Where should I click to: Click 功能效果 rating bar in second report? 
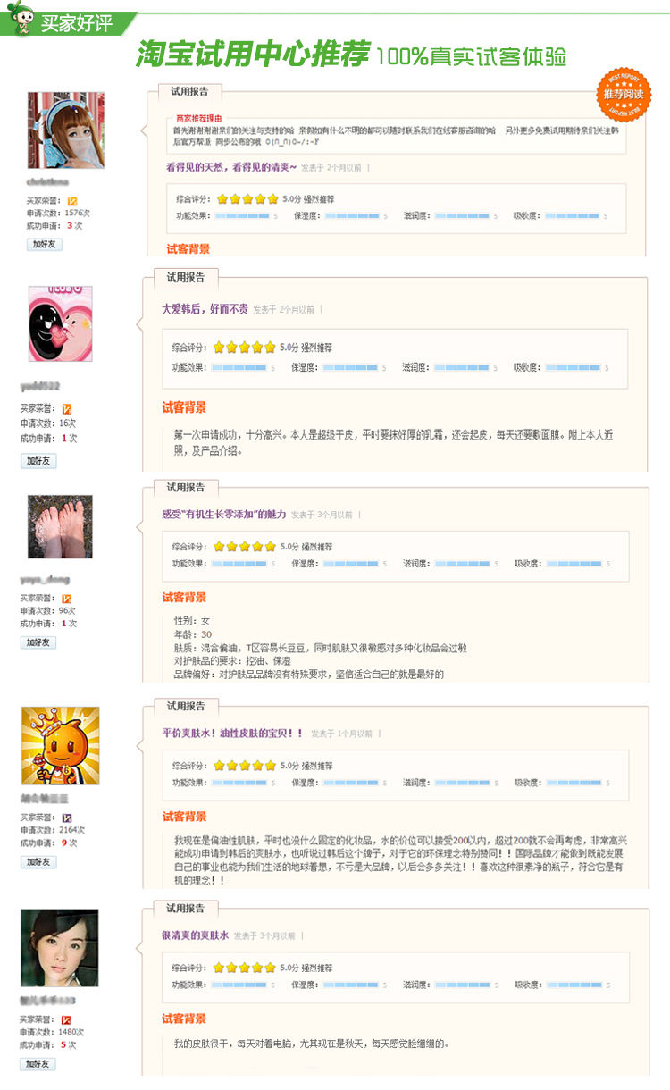239,367
